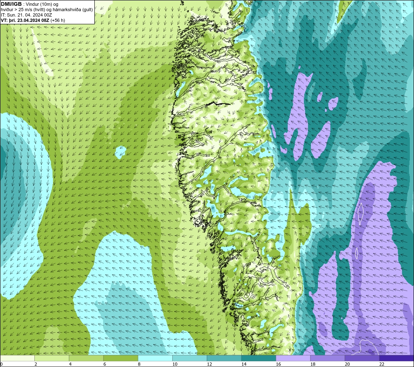414x367 pixels.
Task: Click the legend scale label "2"
Action: (36, 364)
